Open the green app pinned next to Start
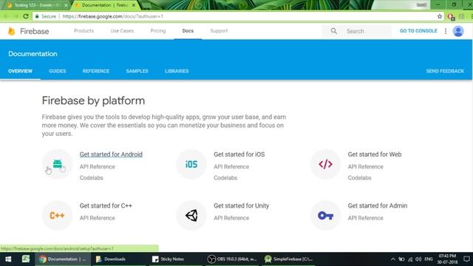 (26, 259)
